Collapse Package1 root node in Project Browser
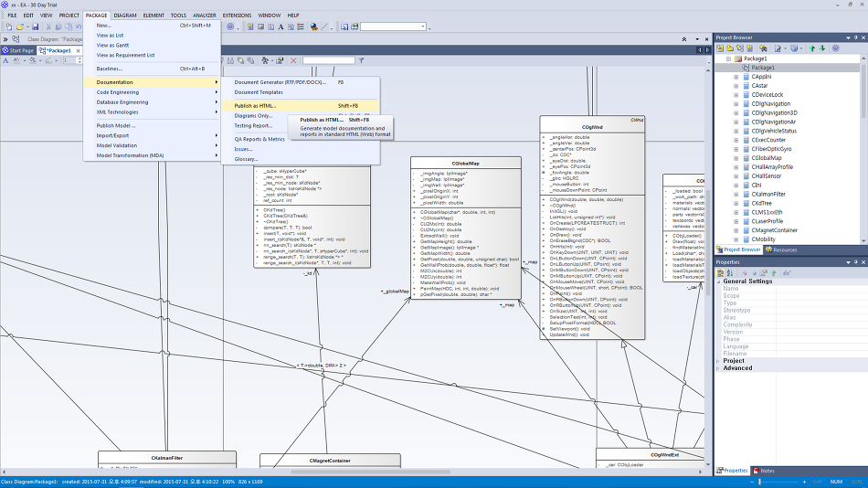Viewport: 868px width, 488px height. point(728,58)
